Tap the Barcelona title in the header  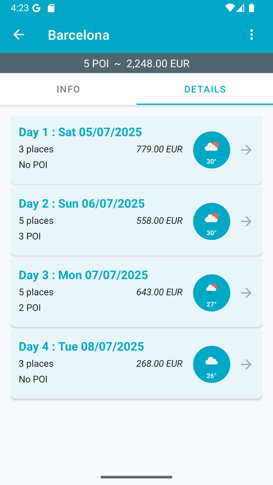tap(78, 35)
